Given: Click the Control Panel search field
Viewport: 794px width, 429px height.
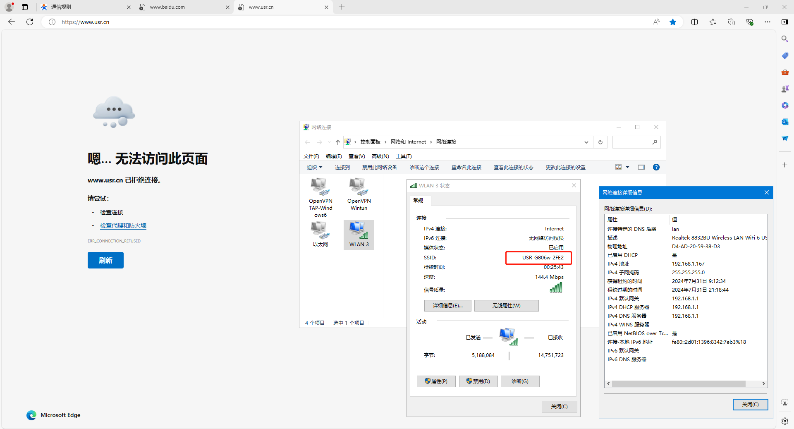Looking at the screenshot, I should click(x=632, y=142).
